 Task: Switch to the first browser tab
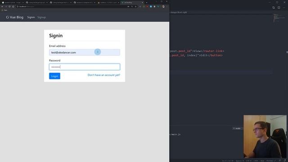(x=12, y=3)
